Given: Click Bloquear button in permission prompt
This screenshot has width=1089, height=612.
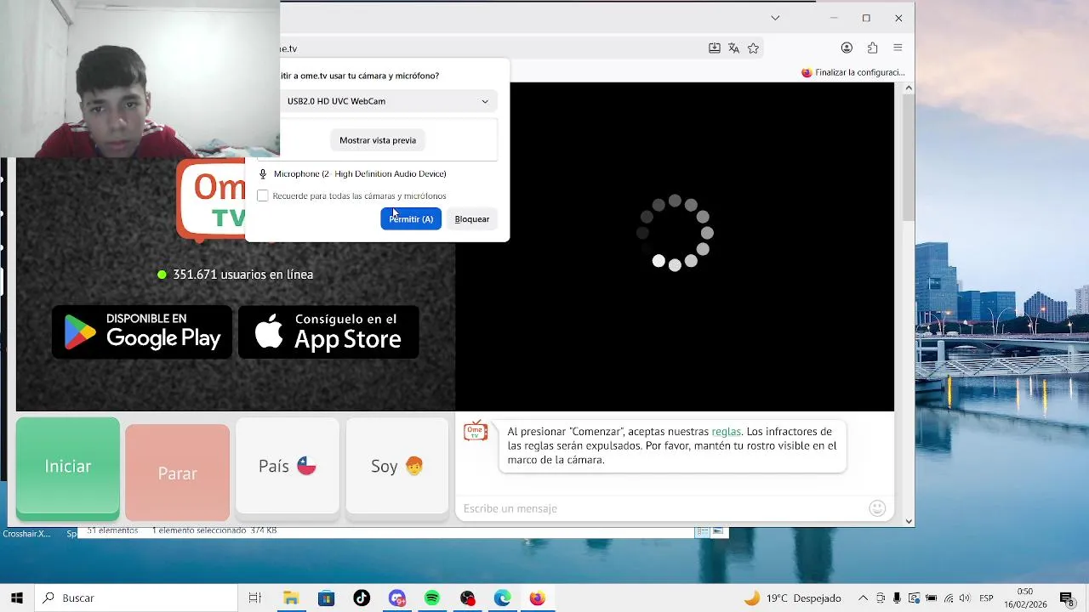Looking at the screenshot, I should (x=472, y=219).
